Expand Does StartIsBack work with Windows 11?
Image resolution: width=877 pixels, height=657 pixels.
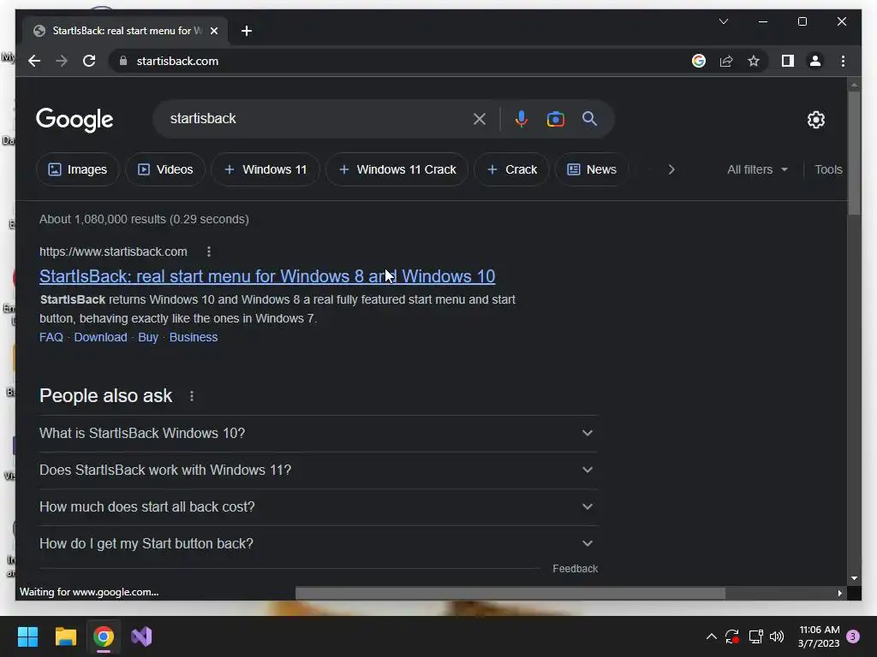point(319,470)
